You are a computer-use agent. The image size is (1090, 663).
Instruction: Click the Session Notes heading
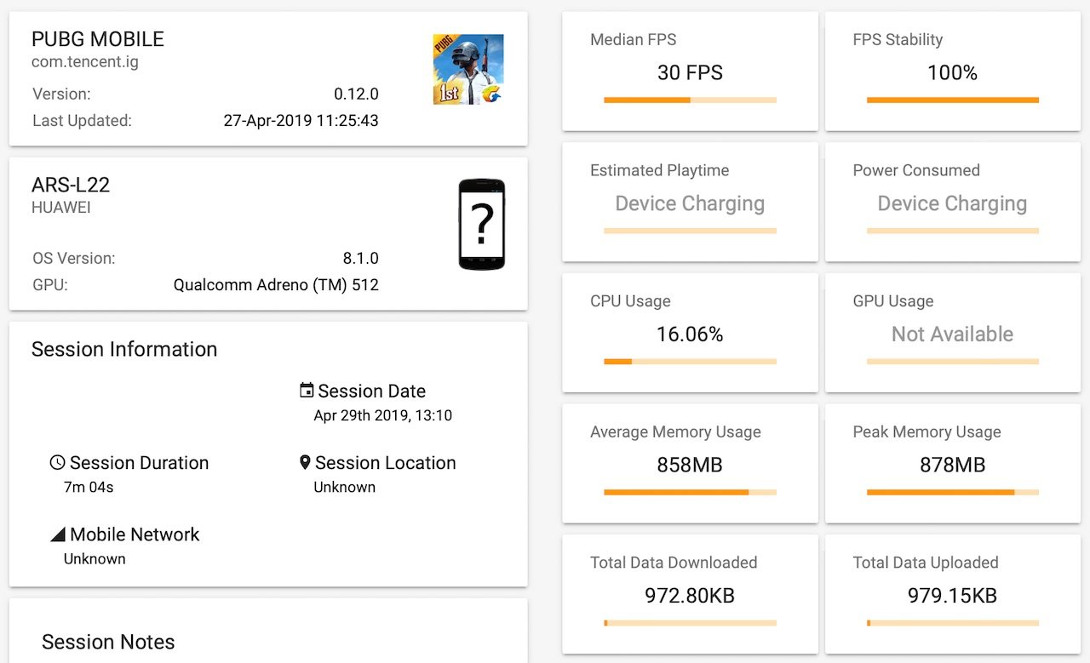(108, 642)
